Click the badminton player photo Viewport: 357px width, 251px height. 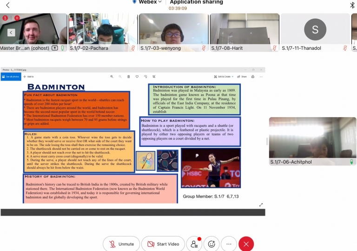point(211,168)
